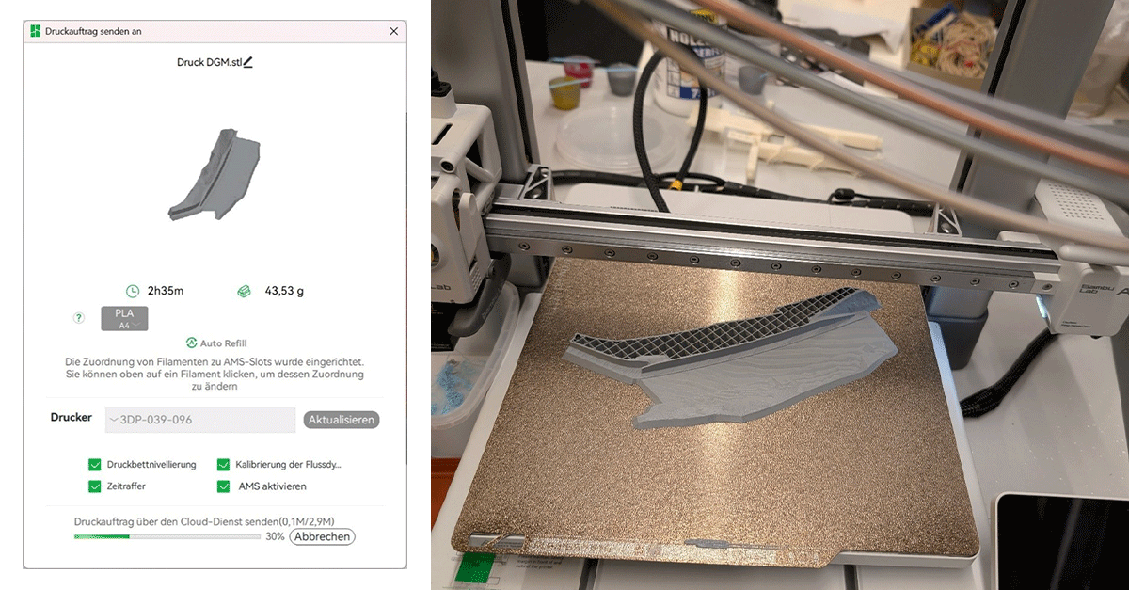Click the green Bambu Studio logo in title bar

[x=36, y=31]
